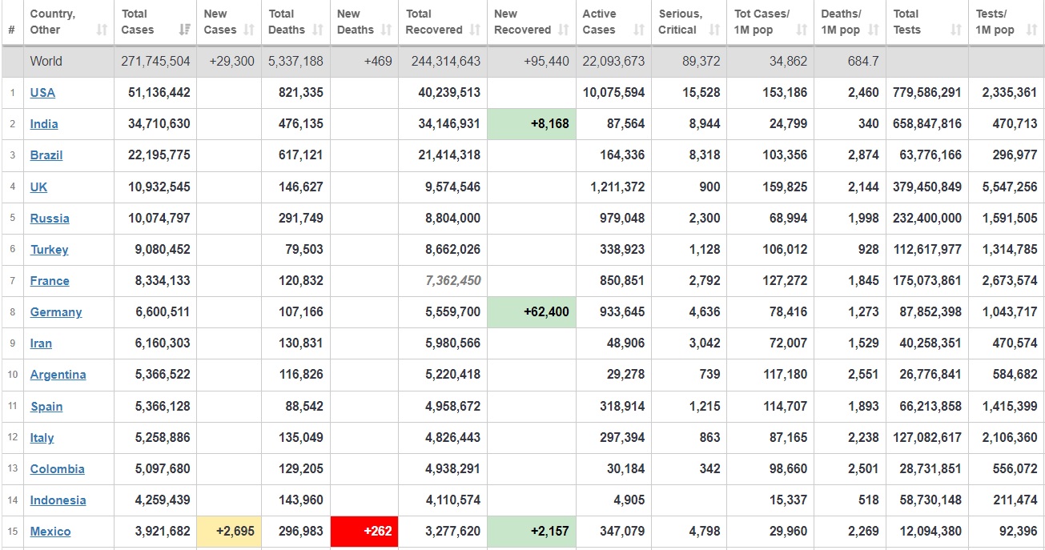Select Spain total tests 66,213,858

(x=930, y=407)
